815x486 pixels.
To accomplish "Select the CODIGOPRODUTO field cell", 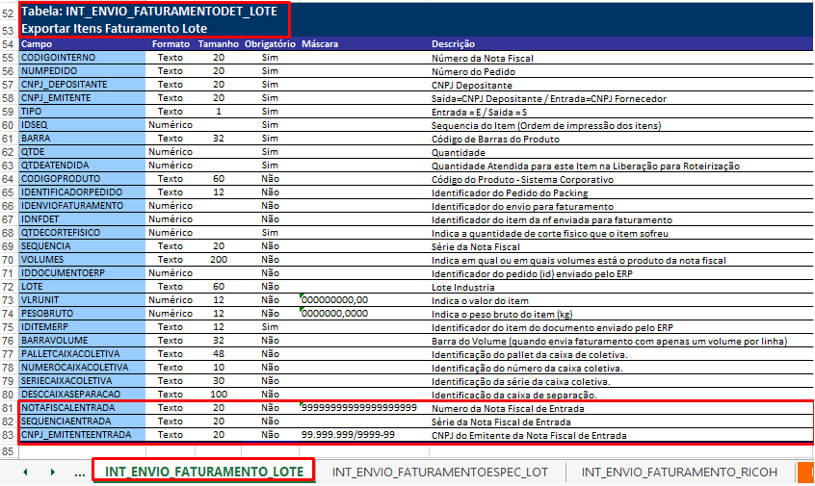I will pyautogui.click(x=83, y=179).
